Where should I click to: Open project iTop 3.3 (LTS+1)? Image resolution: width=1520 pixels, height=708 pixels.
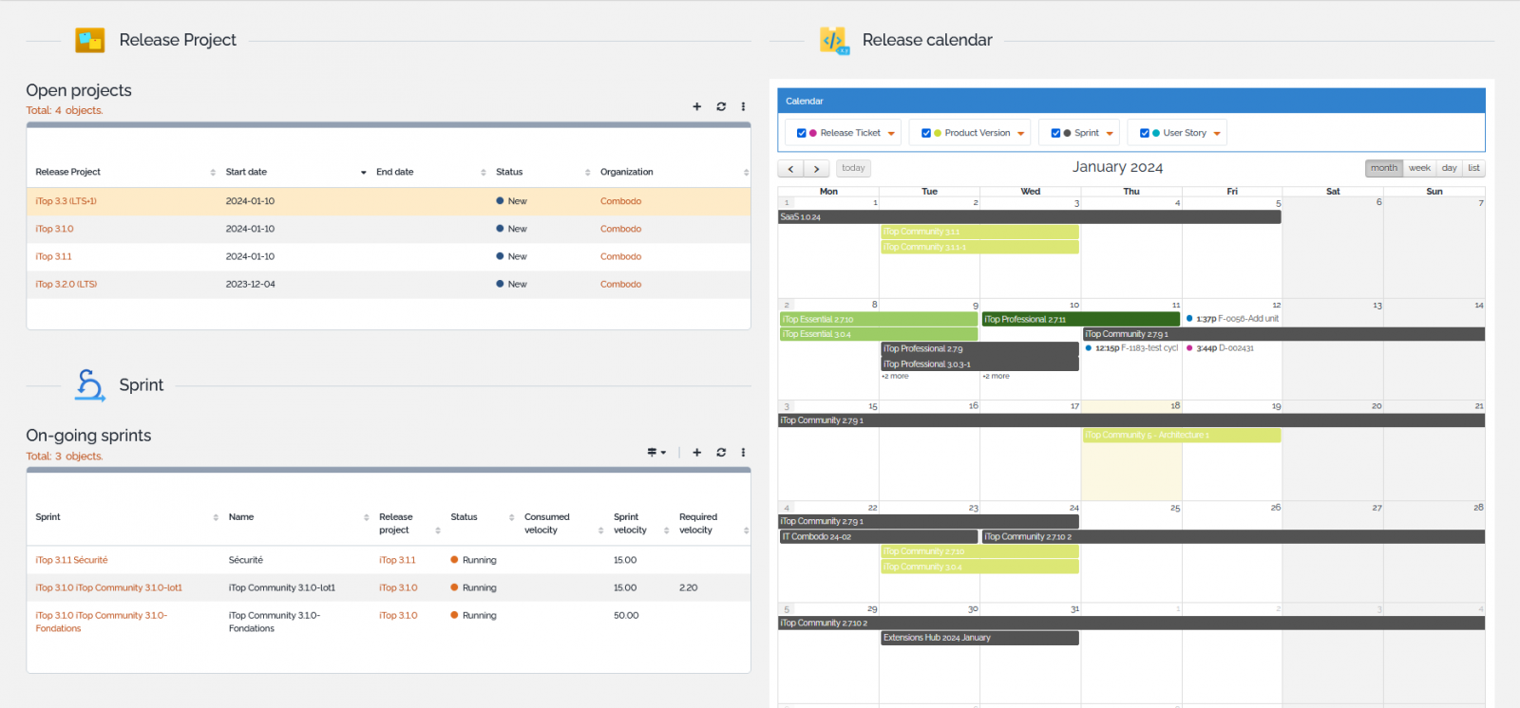point(66,201)
